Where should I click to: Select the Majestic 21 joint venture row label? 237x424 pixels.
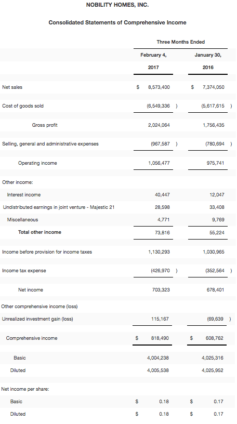59,207
